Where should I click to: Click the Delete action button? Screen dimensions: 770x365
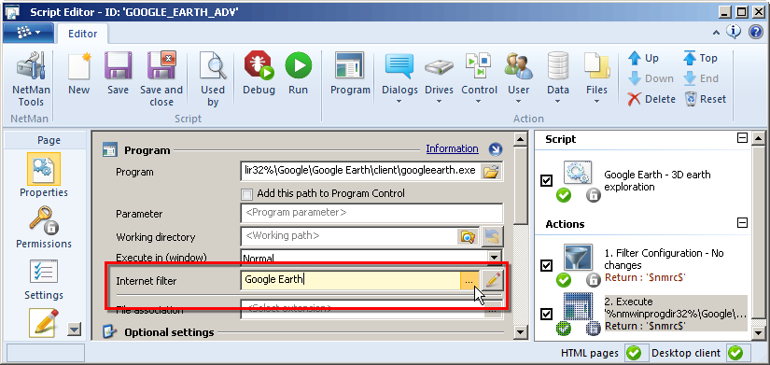651,99
